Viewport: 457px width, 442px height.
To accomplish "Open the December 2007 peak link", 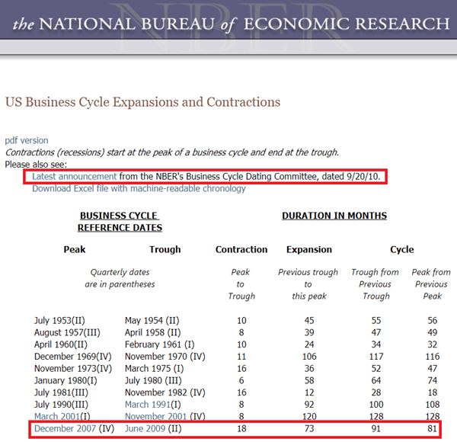I will click(65, 428).
